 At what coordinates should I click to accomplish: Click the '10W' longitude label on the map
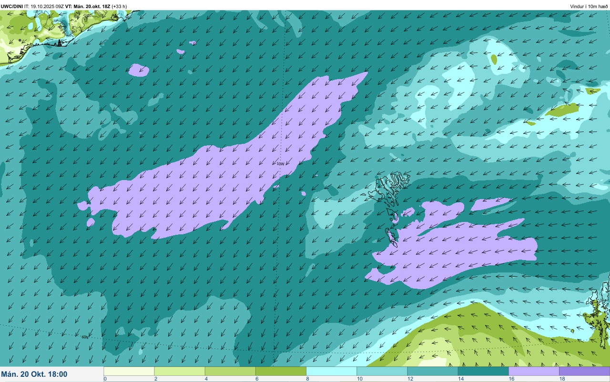click(280, 164)
